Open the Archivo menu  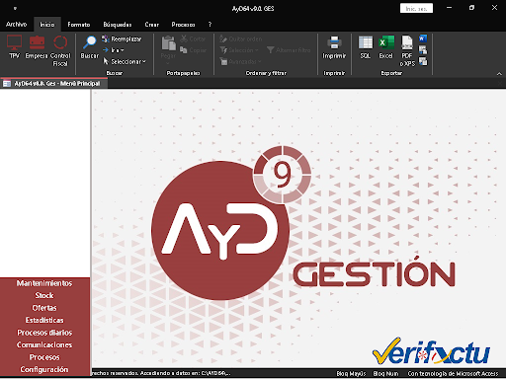coord(16,25)
